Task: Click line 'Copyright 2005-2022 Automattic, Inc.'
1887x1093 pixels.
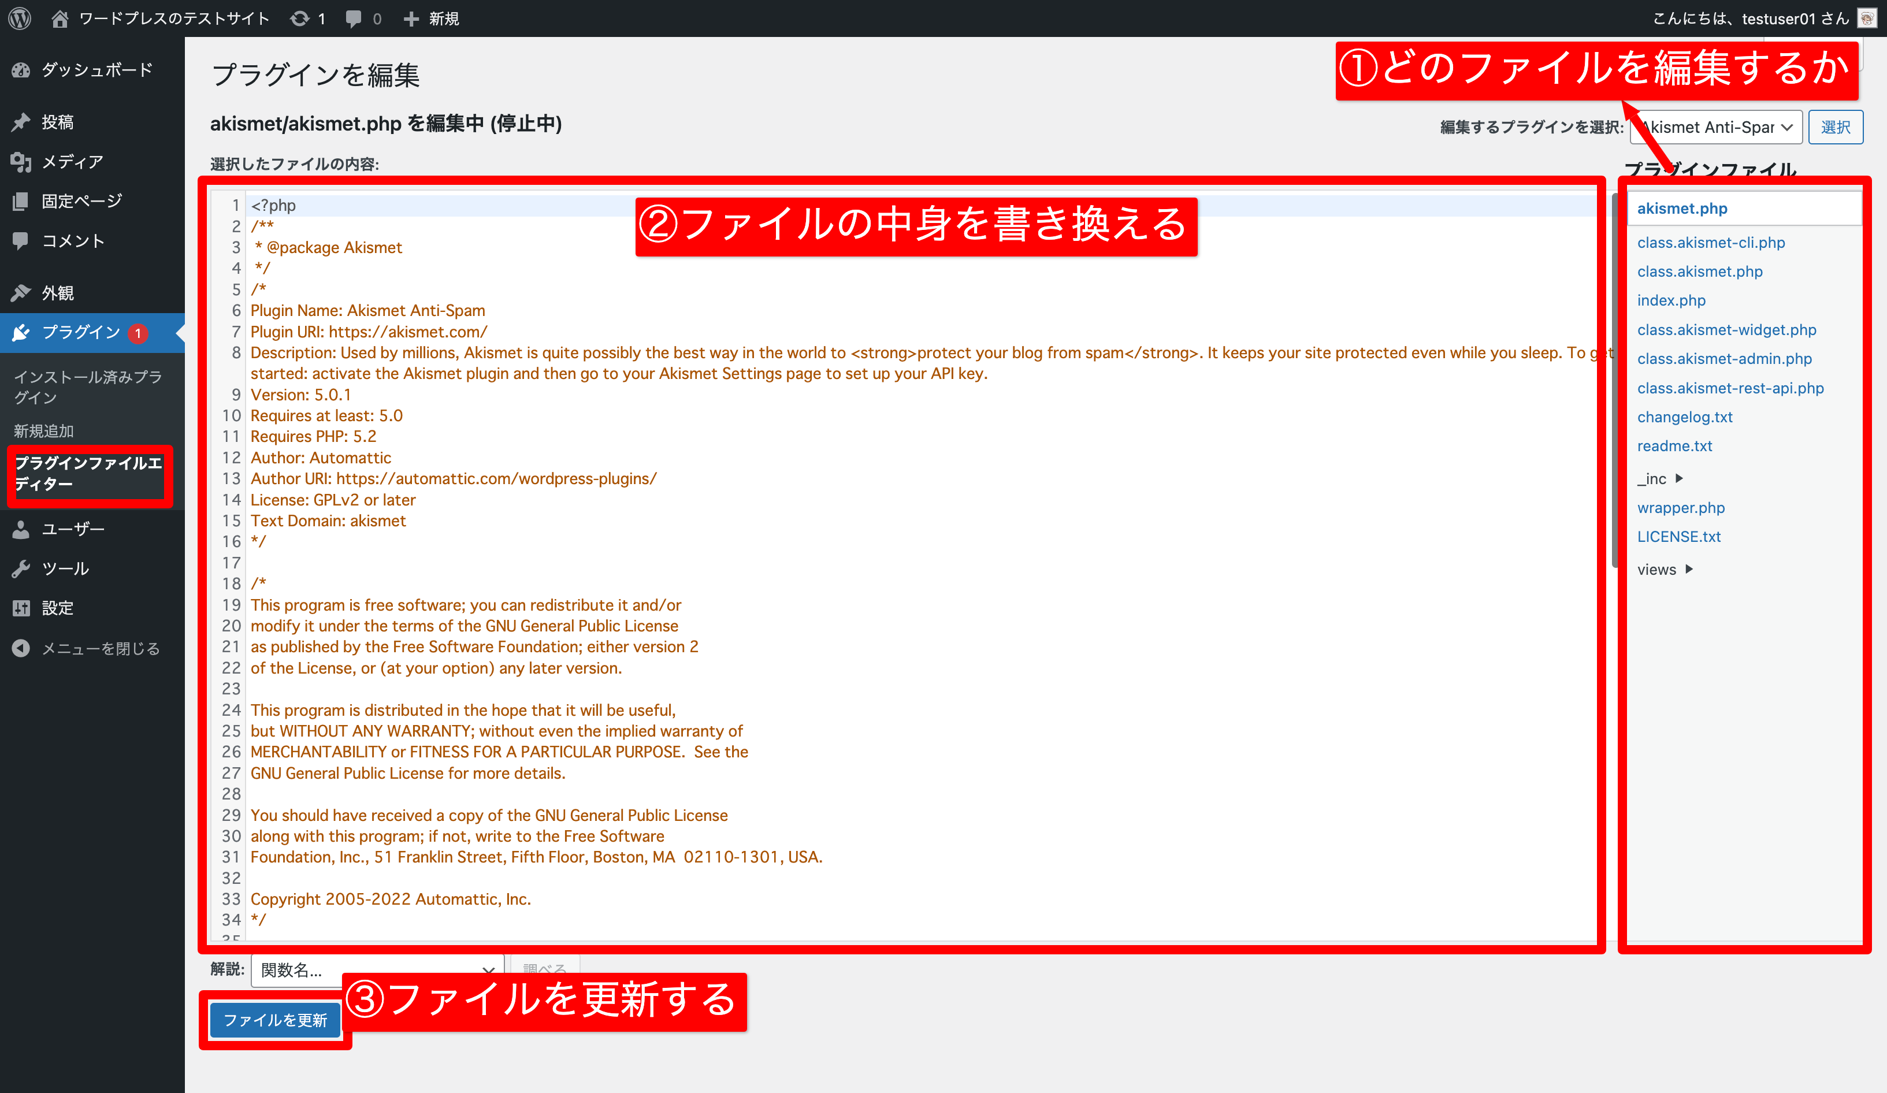Action: coord(390,899)
